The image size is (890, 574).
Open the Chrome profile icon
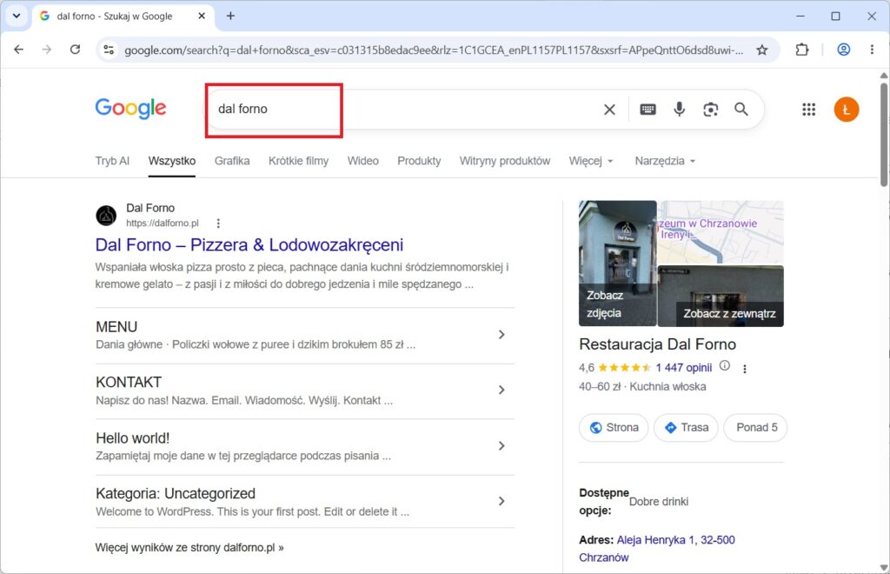click(x=843, y=50)
